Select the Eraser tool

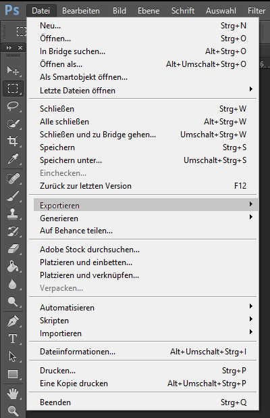13,249
